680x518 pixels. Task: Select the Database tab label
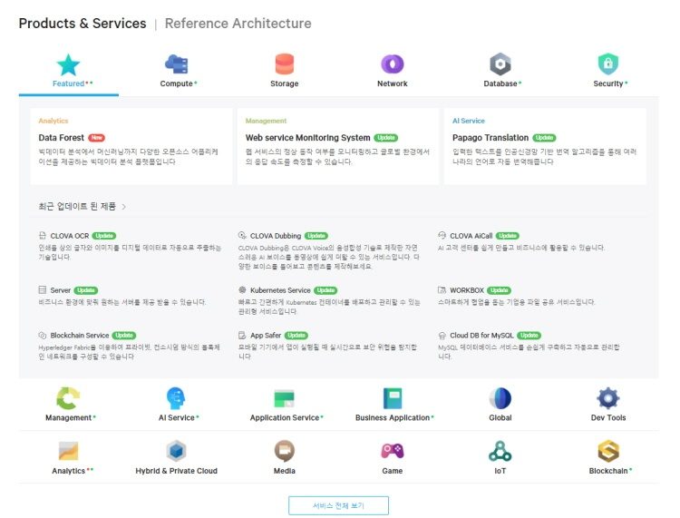pos(500,83)
